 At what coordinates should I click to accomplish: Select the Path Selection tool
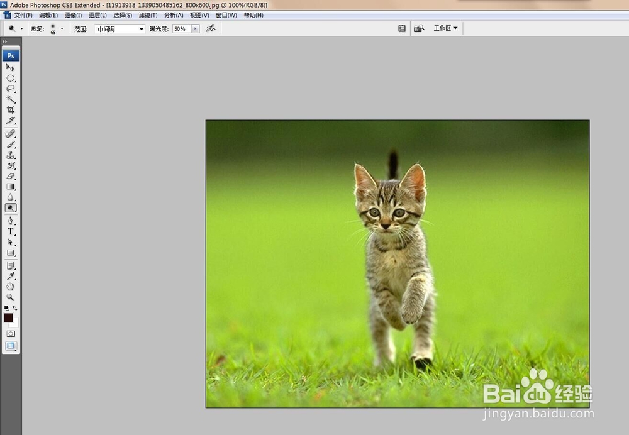pyautogui.click(x=11, y=242)
